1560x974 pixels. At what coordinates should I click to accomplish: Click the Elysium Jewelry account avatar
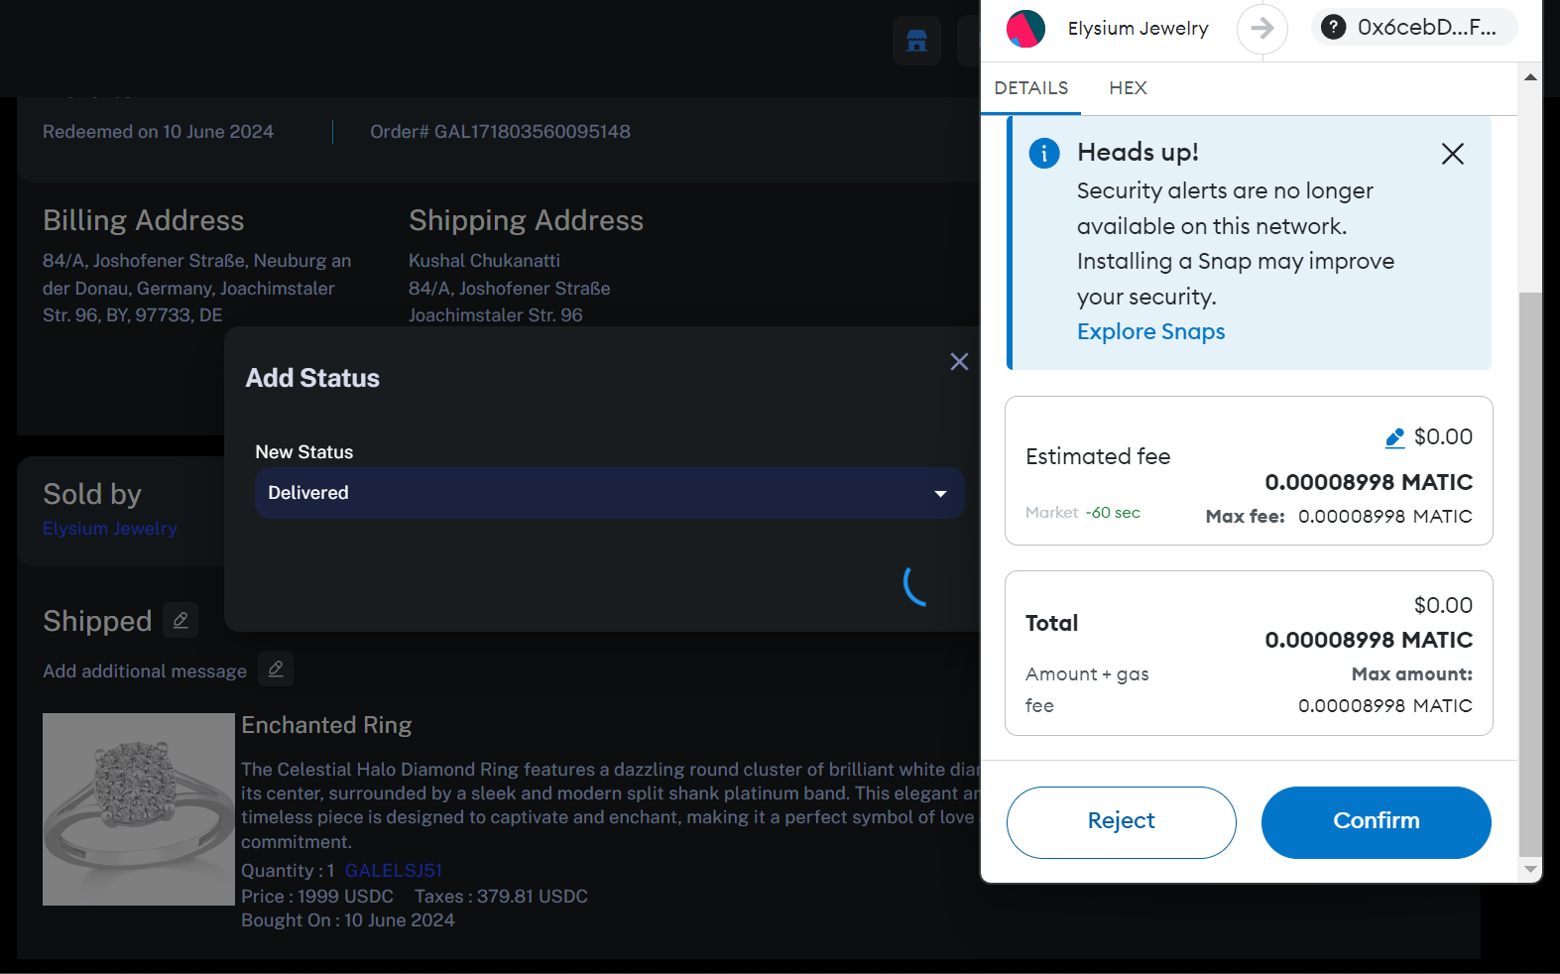point(1025,29)
